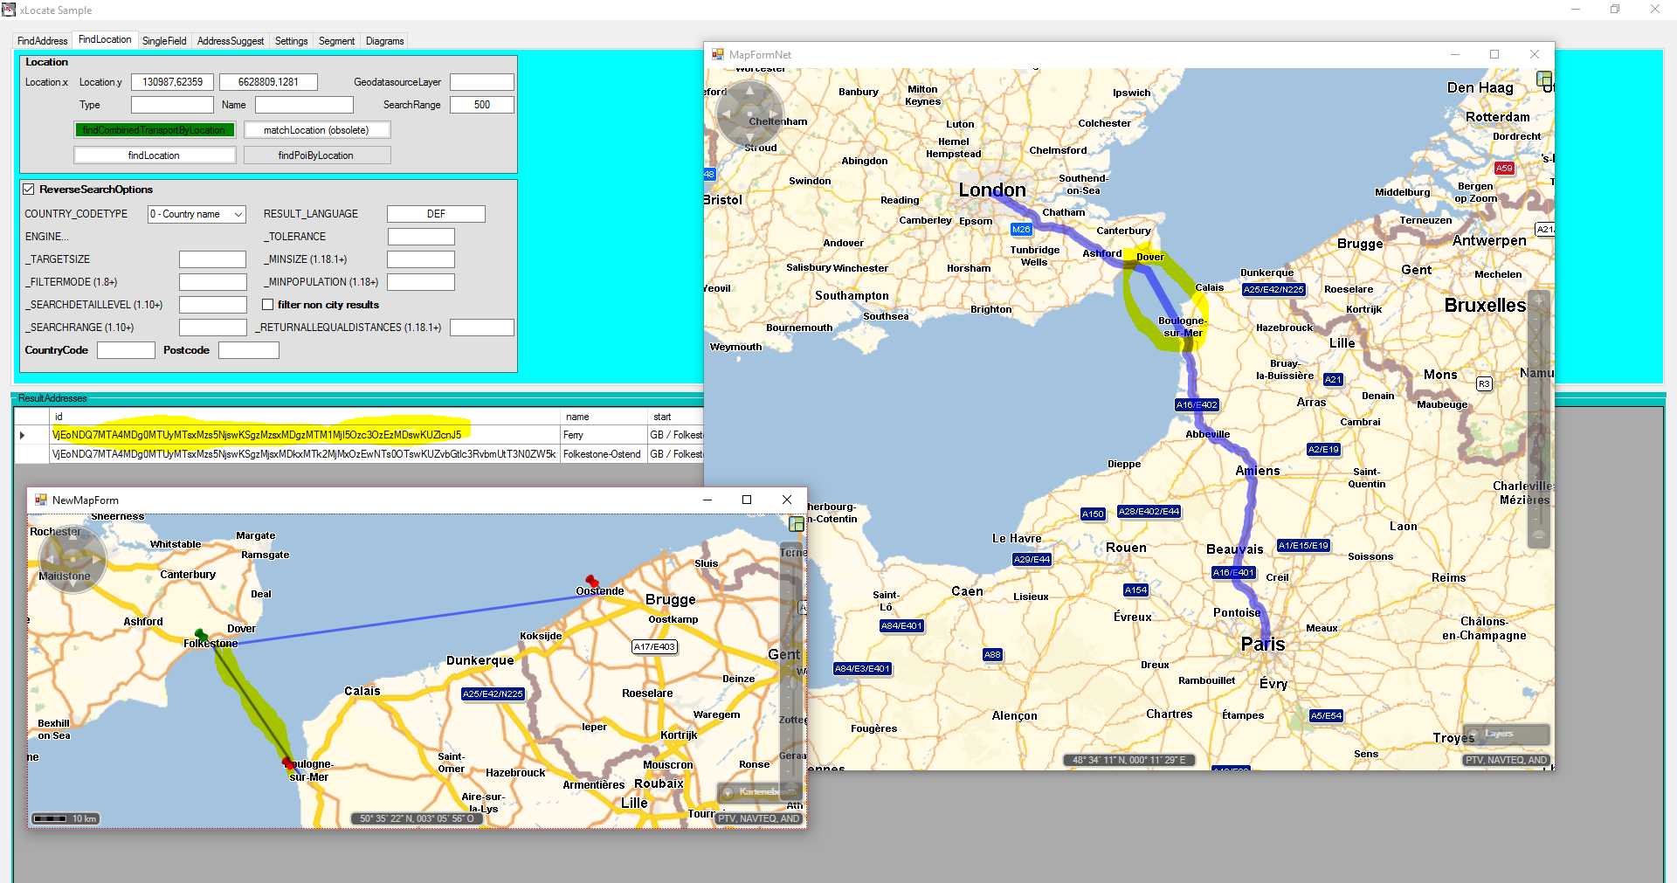Click the findCombinedTransportByLocation button
Screen dimensions: 1677x883
pos(155,130)
